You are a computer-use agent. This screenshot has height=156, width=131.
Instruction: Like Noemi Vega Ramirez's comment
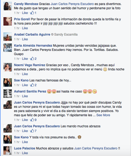(25, 74)
